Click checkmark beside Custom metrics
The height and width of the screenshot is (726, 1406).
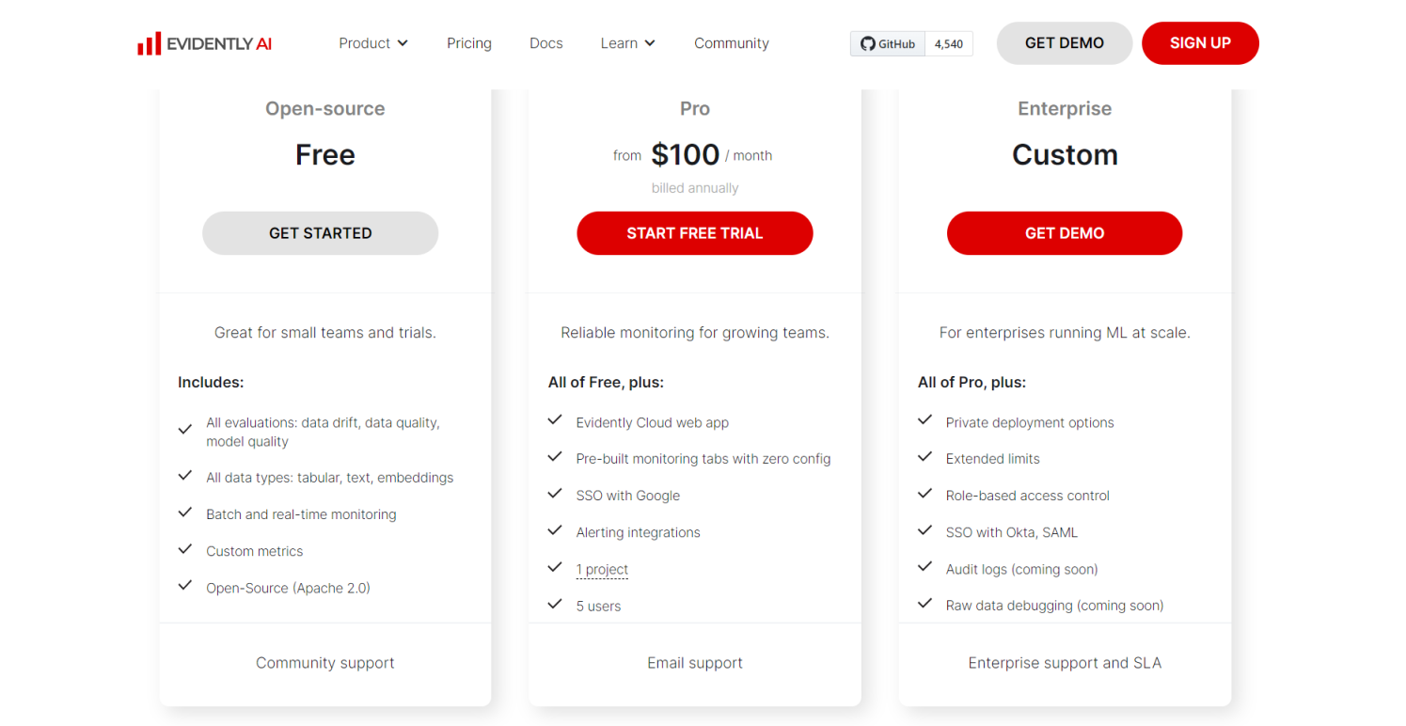(x=185, y=549)
